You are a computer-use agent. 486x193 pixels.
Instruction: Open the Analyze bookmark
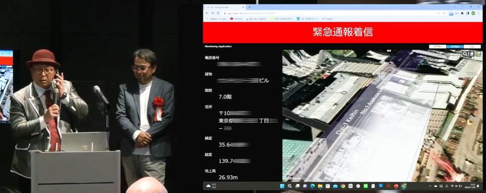327,19
